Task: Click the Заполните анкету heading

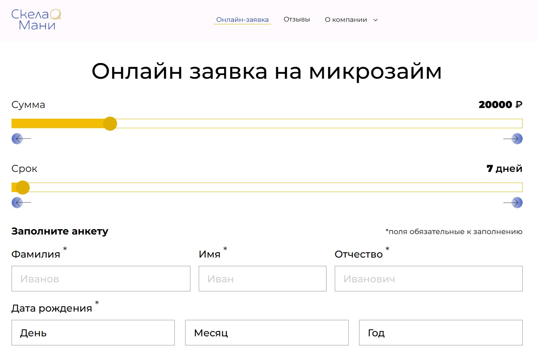Action: click(60, 231)
